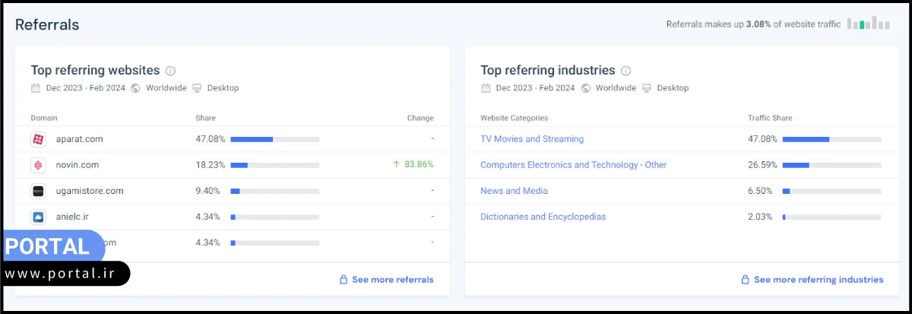Image resolution: width=912 pixels, height=314 pixels.
Task: Open TV Movies and Streaming category
Action: (x=532, y=139)
